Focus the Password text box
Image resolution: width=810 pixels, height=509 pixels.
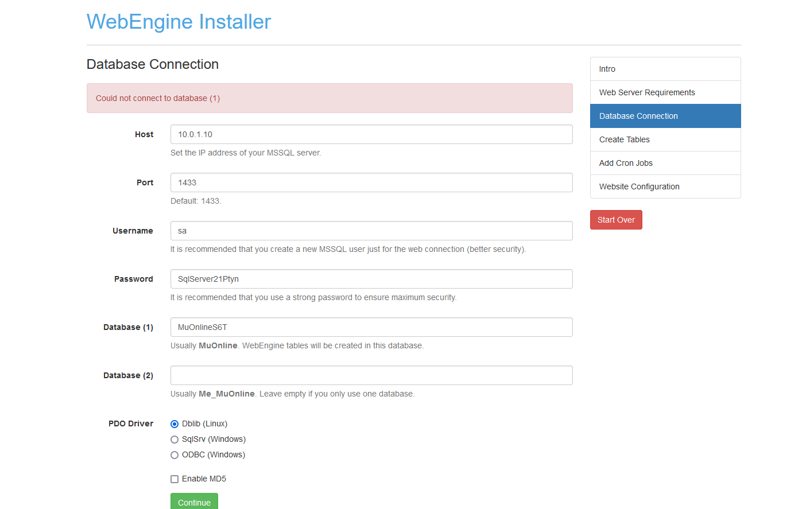tap(371, 279)
